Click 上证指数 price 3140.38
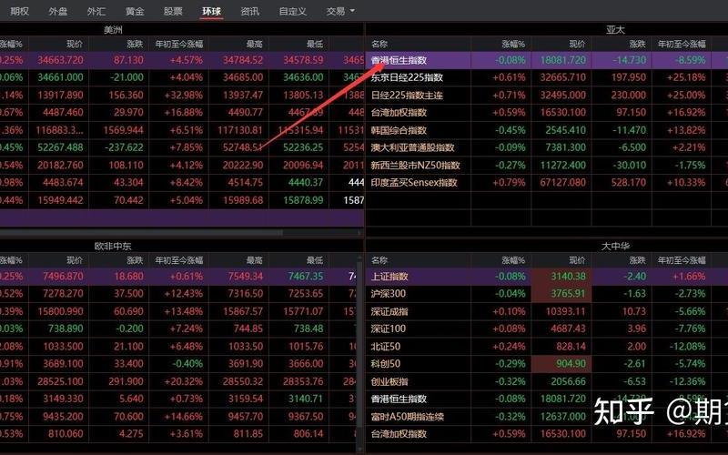The image size is (728, 455). 568,277
